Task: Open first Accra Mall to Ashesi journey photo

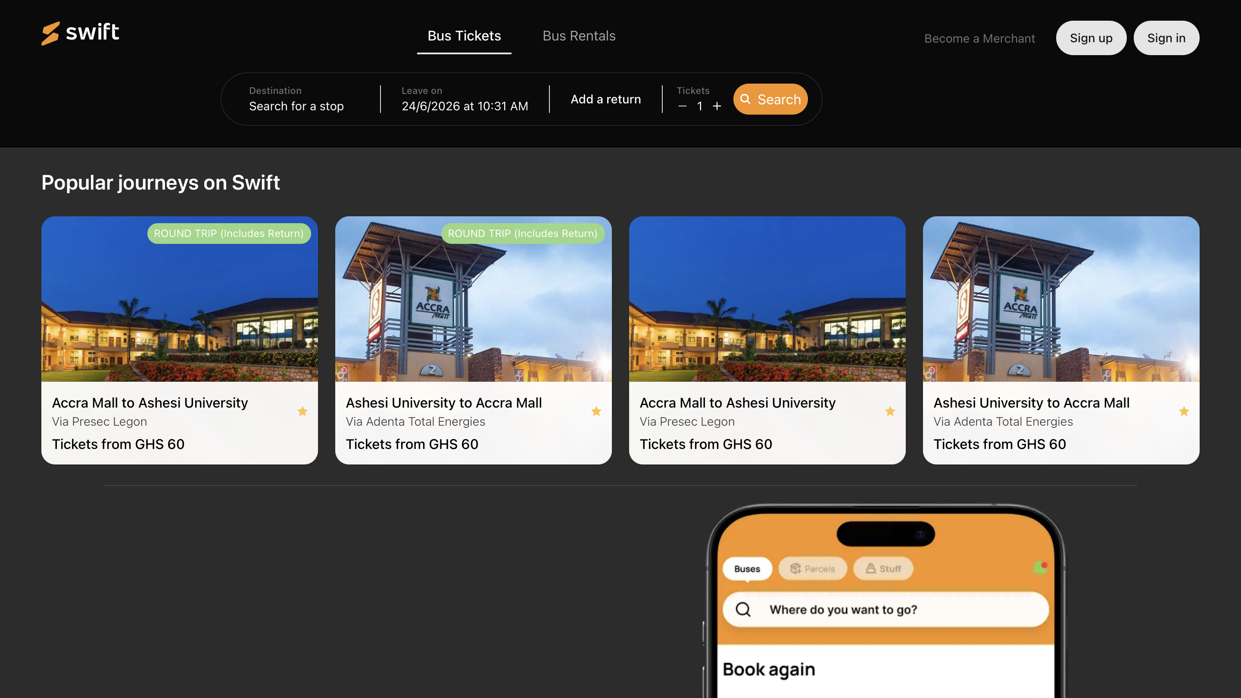Action: point(179,299)
